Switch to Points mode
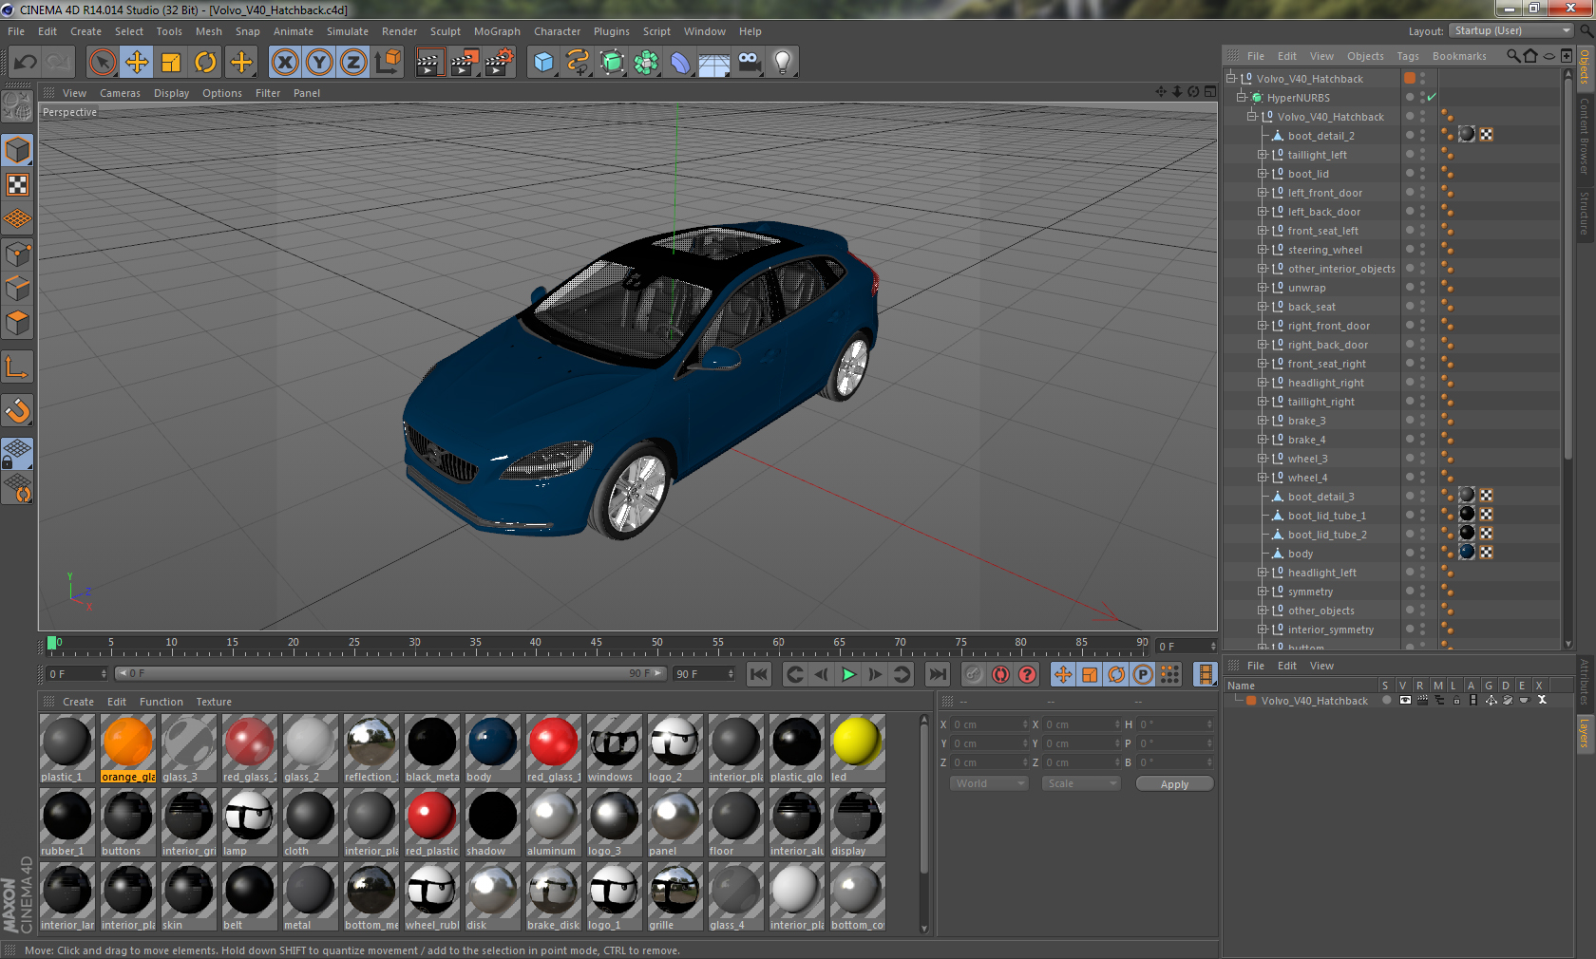Screen dimensions: 1596x959 click(17, 254)
